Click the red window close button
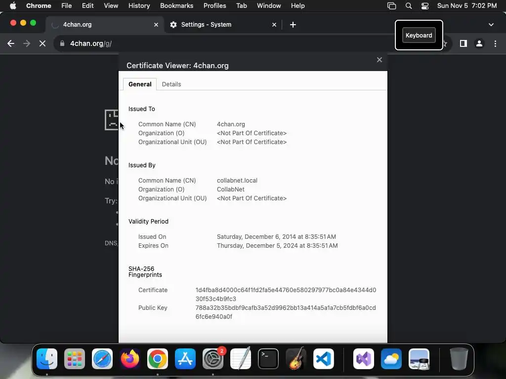 [x=13, y=23]
